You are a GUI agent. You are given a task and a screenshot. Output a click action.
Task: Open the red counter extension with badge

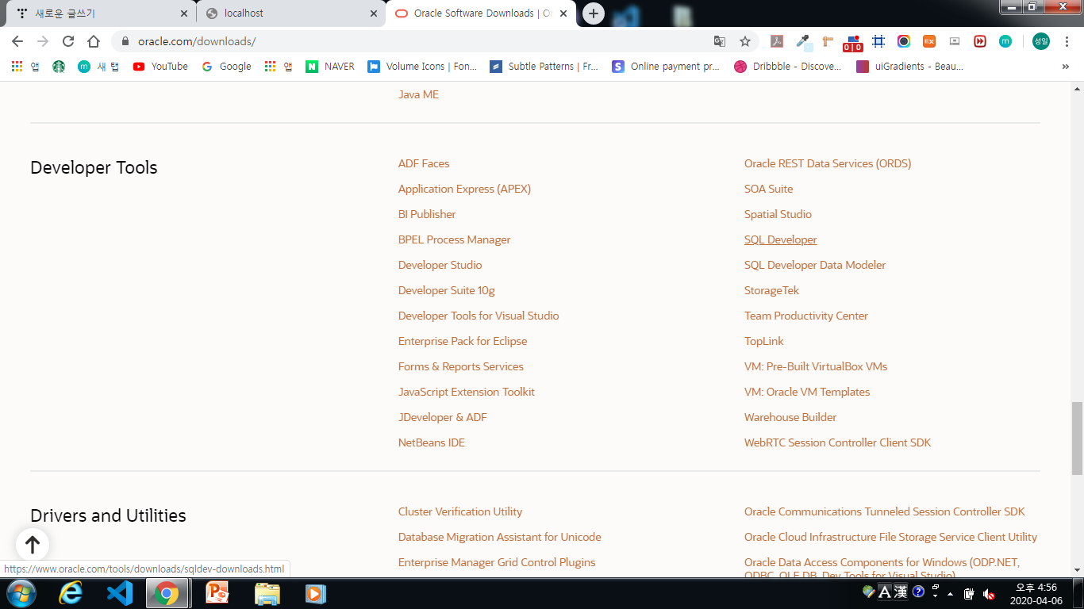pyautogui.click(x=853, y=43)
